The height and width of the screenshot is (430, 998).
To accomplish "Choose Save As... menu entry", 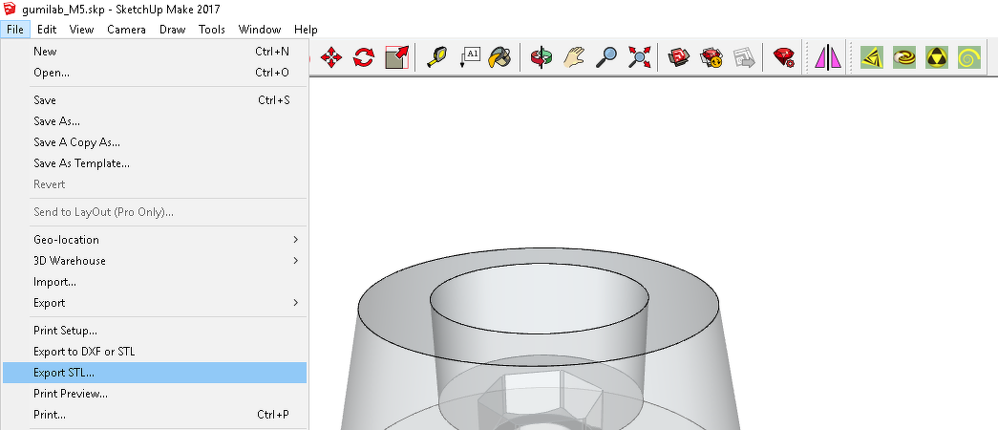I will tap(155, 121).
